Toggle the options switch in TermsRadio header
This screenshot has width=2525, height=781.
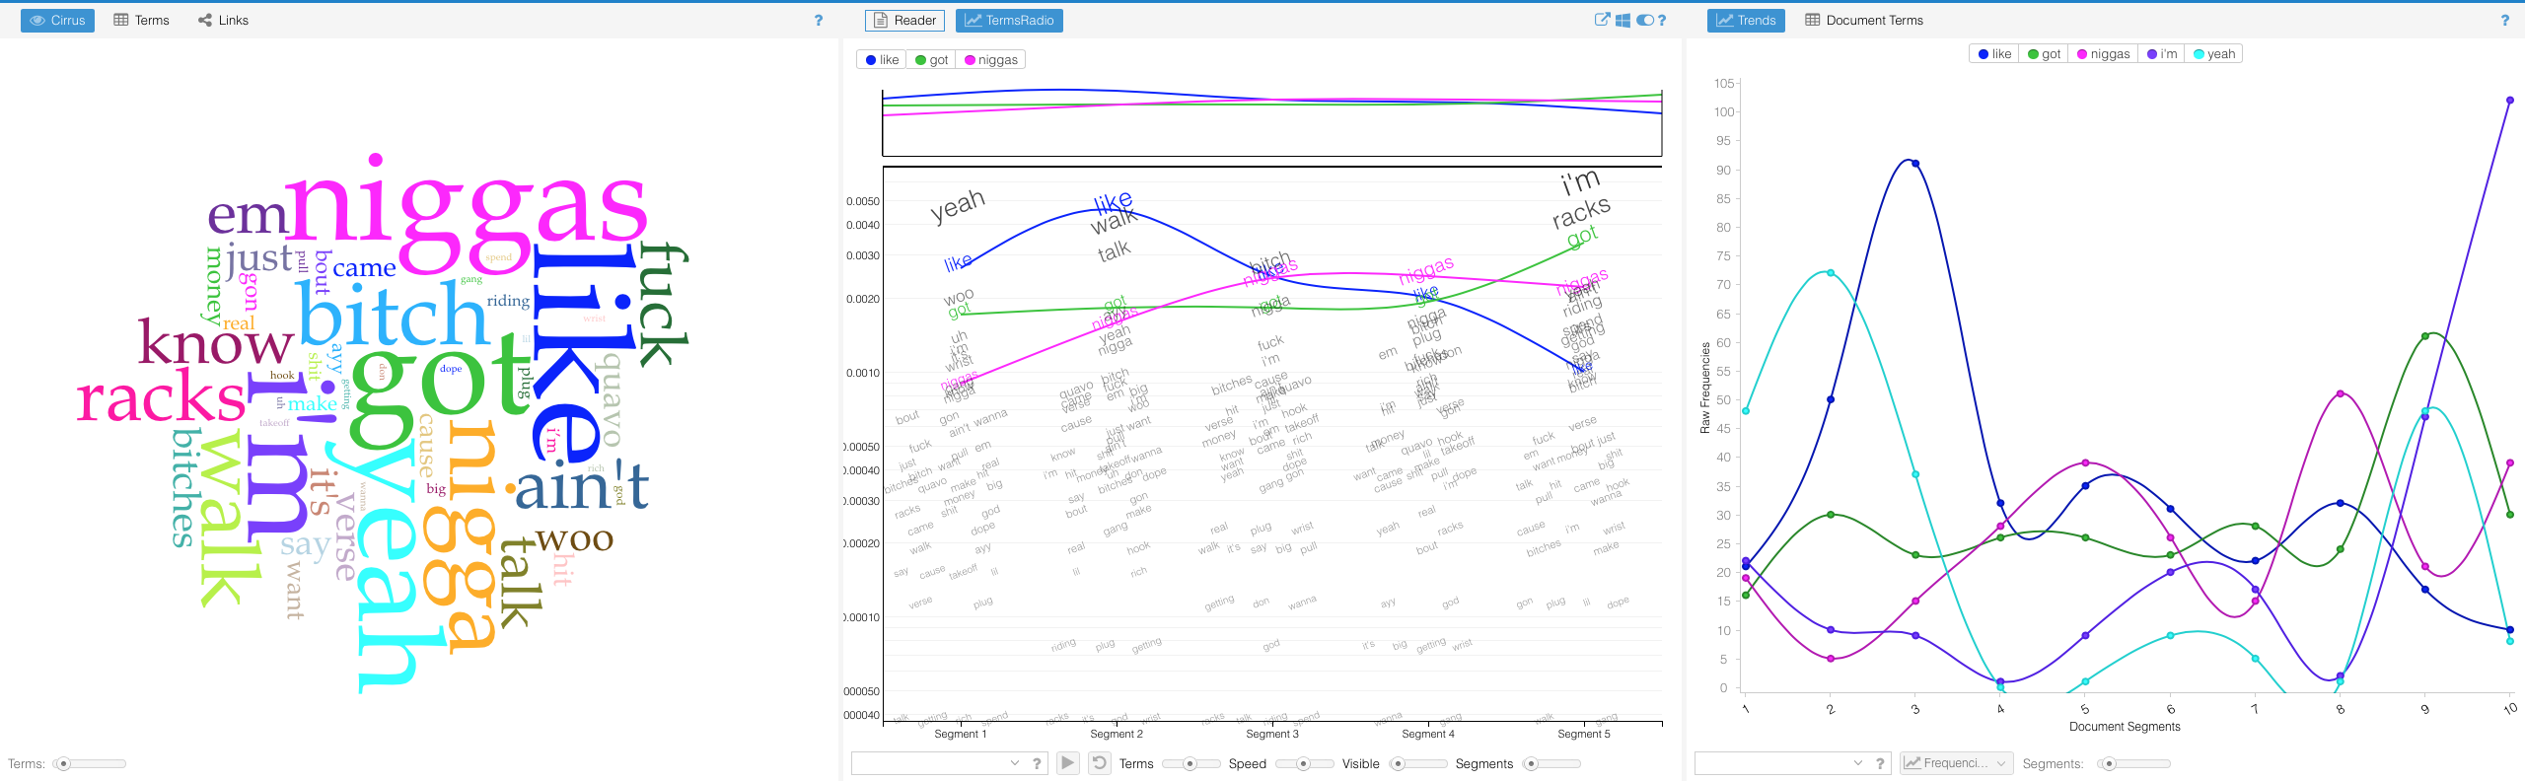click(1644, 20)
